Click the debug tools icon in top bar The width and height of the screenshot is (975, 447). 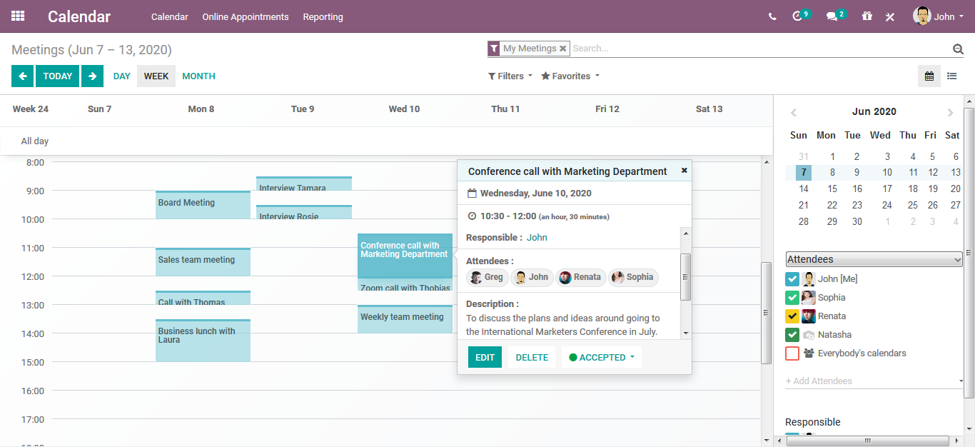890,16
